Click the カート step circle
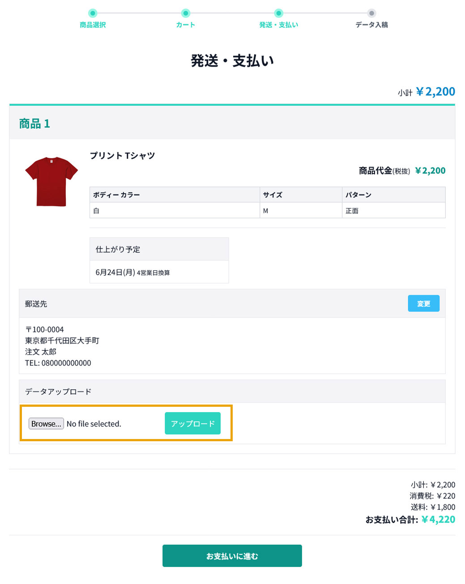 point(186,13)
